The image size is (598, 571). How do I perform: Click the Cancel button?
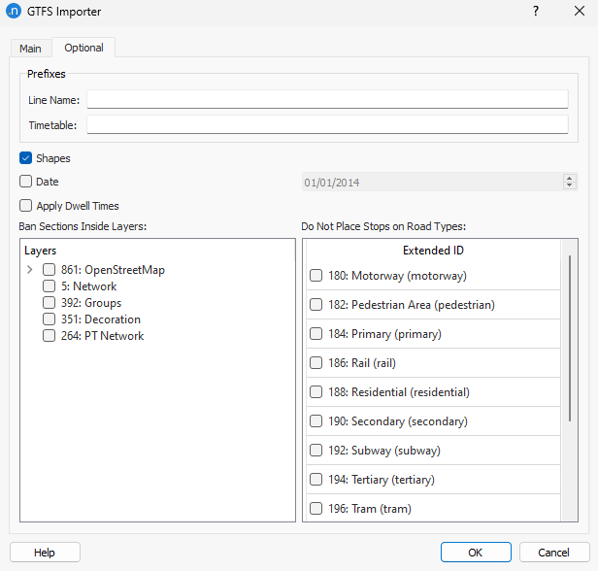coord(553,552)
